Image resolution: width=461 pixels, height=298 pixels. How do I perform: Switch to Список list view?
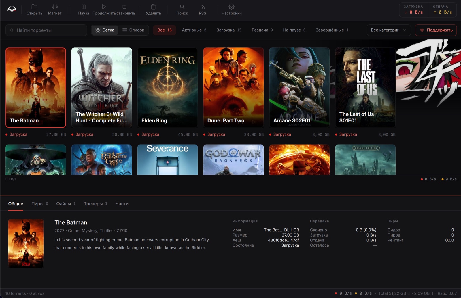tap(133, 30)
